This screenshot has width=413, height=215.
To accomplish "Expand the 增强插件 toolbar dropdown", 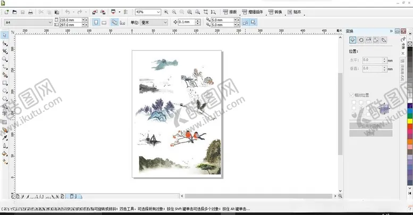I will point(266,14).
